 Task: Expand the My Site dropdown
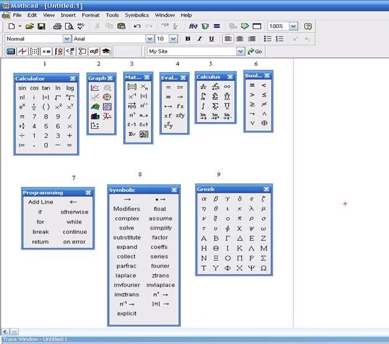[240, 52]
